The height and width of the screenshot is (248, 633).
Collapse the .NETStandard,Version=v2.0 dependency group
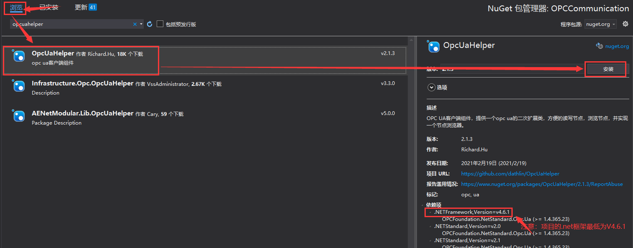[430, 226]
